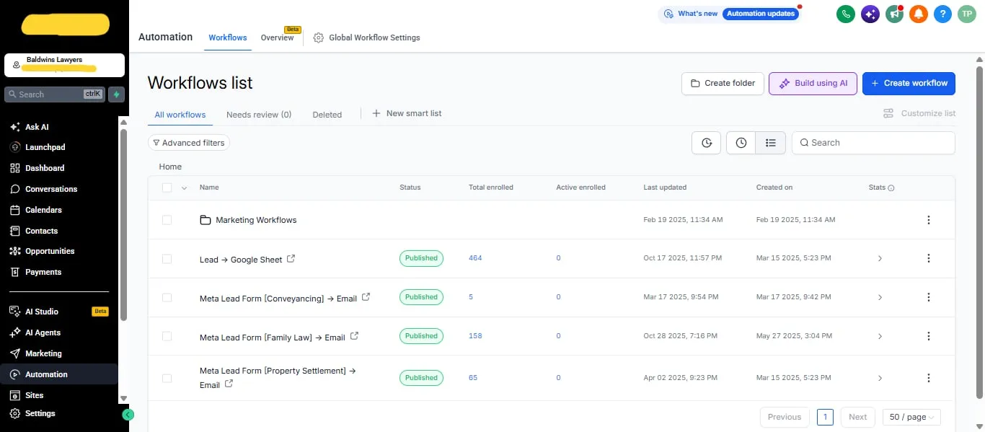The height and width of the screenshot is (432, 985).
Task: Expand stats chevron for Lead → Google Sheet
Action: [880, 258]
